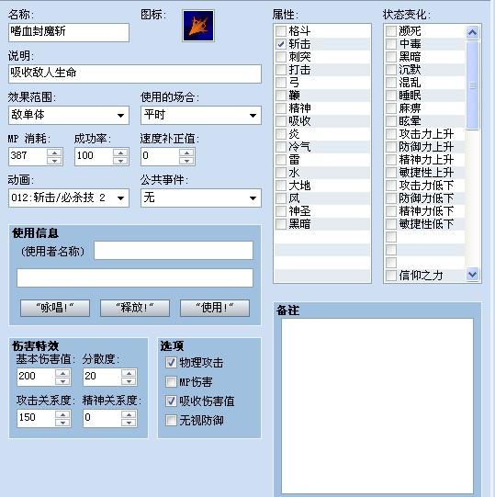The image size is (495, 497).
Task: Toggle 眩晕 state change checkbox
Action: click(x=391, y=121)
